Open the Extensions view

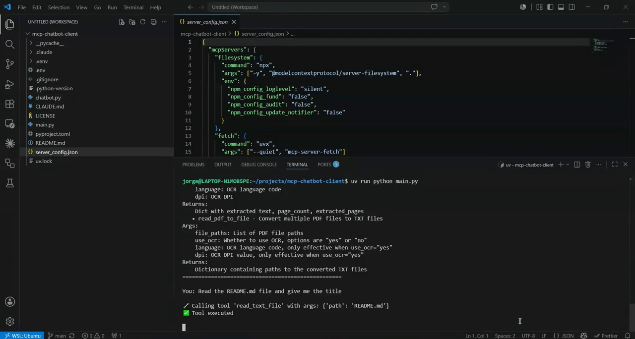point(9,104)
